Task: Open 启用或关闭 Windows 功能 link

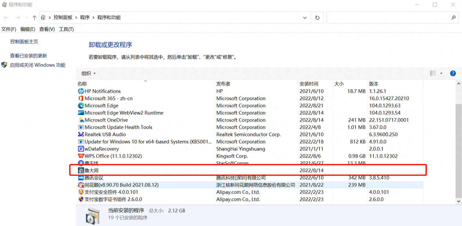Action: click(38, 65)
